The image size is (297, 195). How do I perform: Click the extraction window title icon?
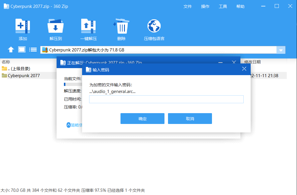click(63, 63)
